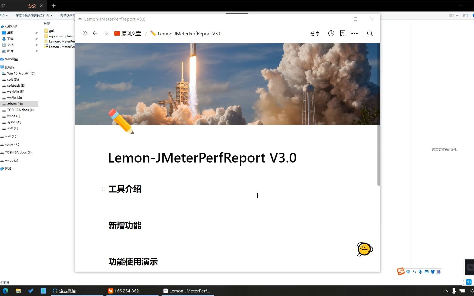Screen dimensions: 474x296
Task: Switch to the 办公 tab
Action: click(x=32, y=6)
